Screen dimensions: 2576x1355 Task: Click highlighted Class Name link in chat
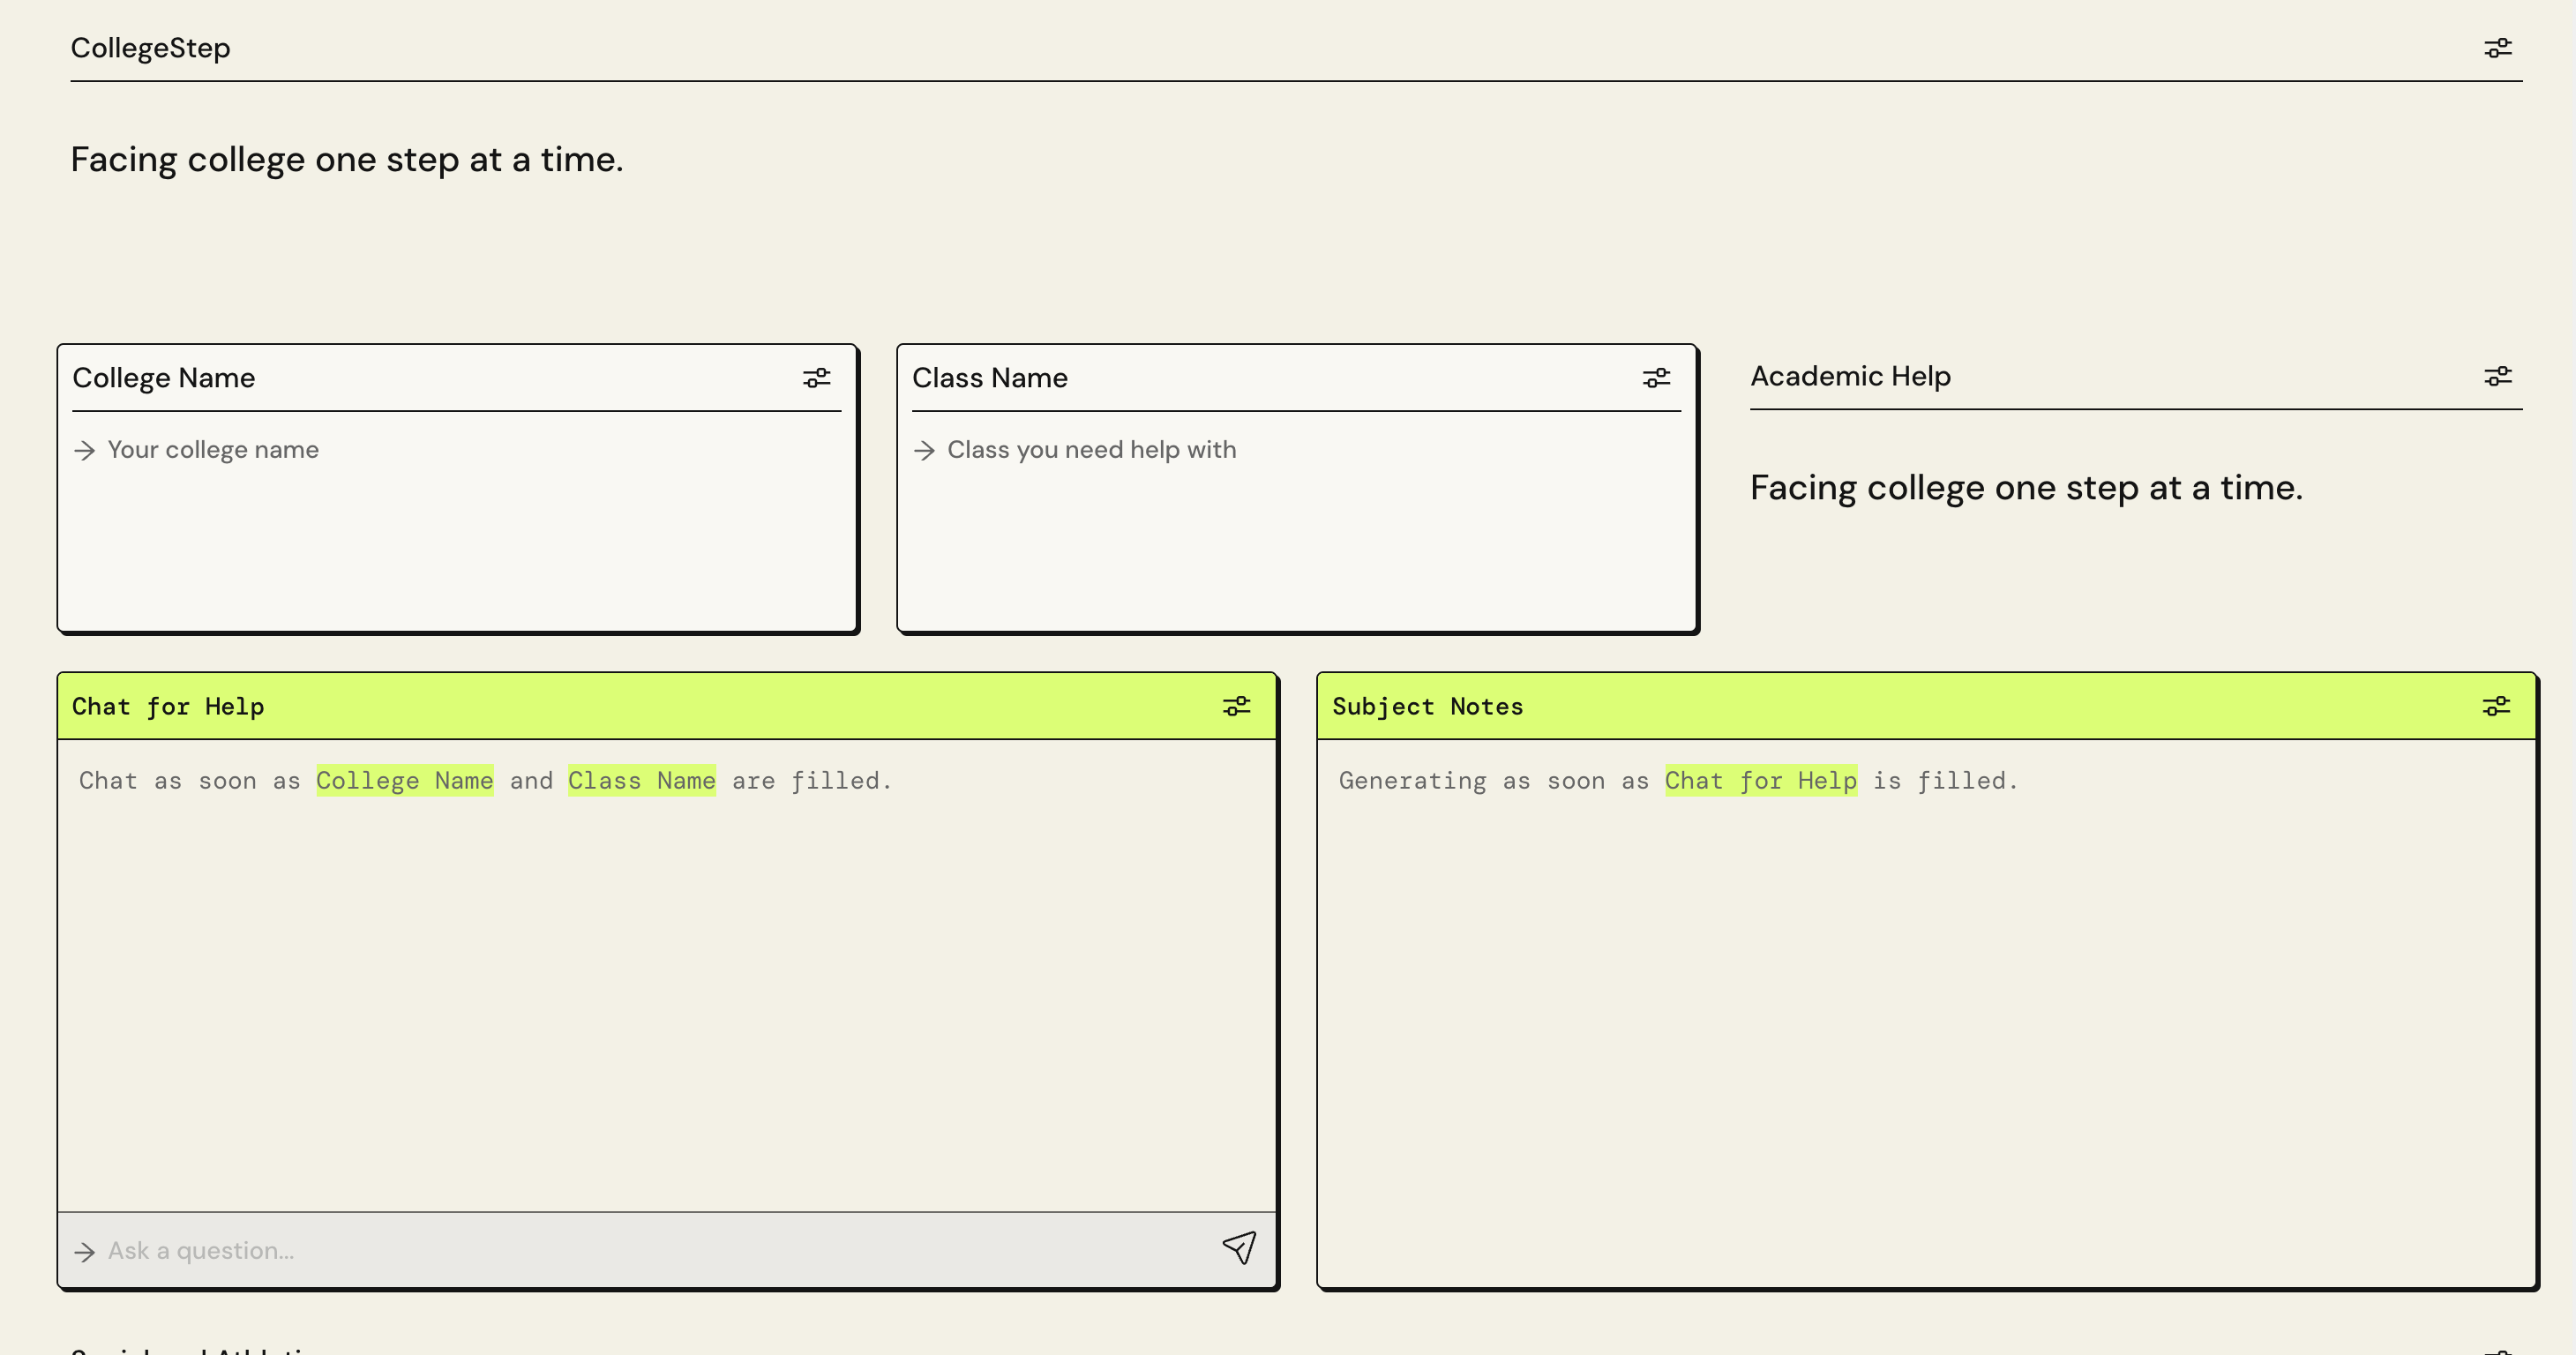(x=641, y=780)
